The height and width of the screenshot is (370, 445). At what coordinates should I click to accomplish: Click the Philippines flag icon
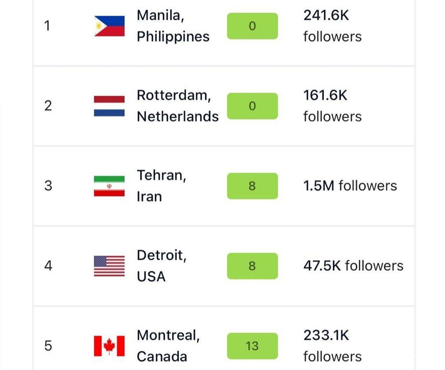point(109,26)
